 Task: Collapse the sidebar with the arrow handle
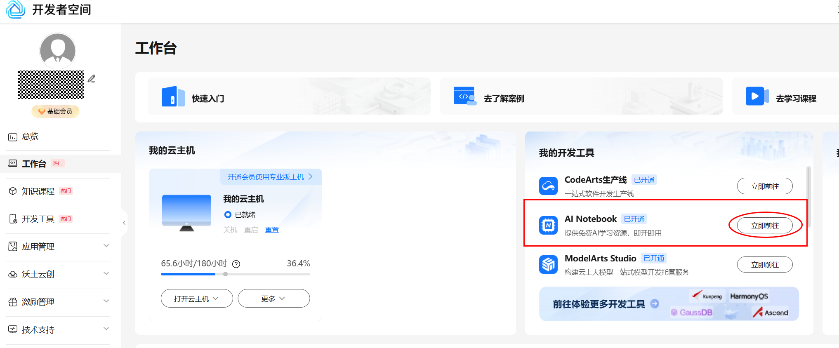tap(124, 223)
